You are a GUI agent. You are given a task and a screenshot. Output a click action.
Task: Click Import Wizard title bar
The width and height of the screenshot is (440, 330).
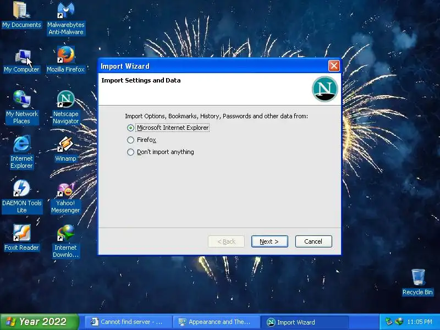(213, 66)
